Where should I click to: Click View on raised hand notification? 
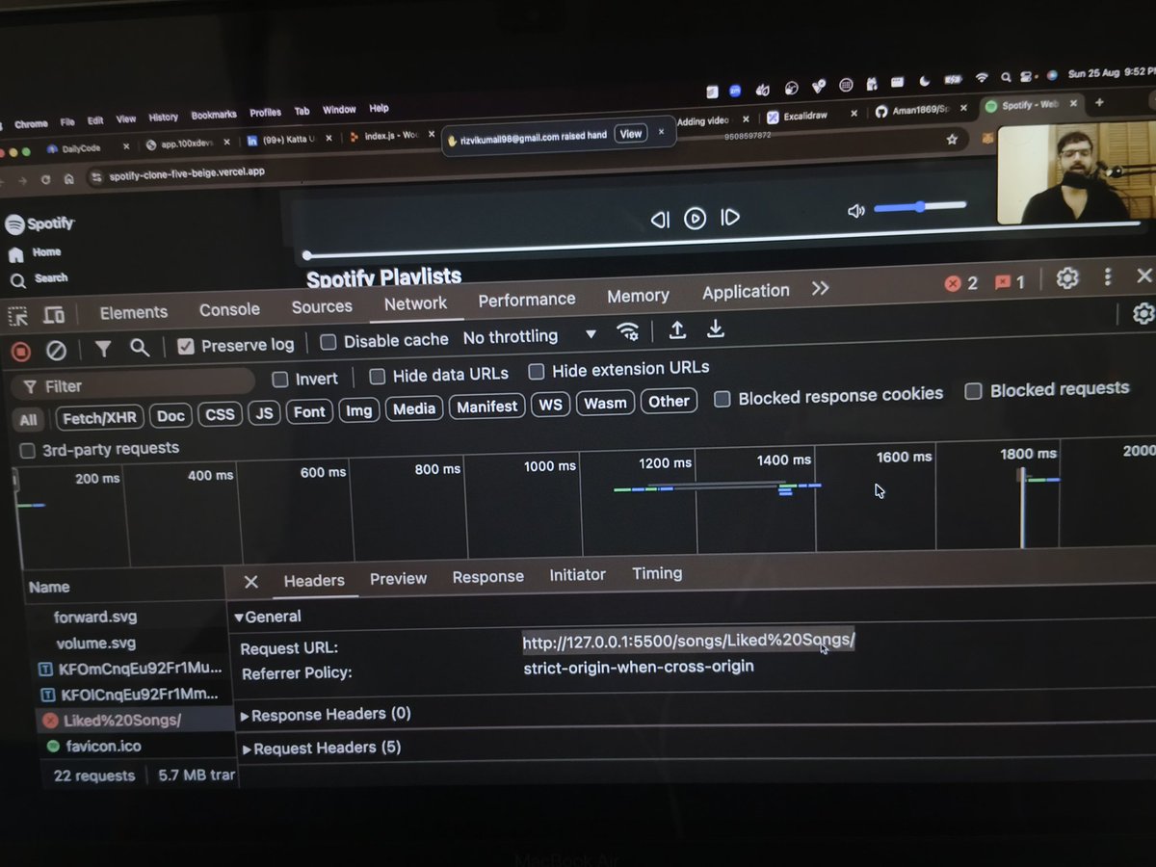(631, 134)
